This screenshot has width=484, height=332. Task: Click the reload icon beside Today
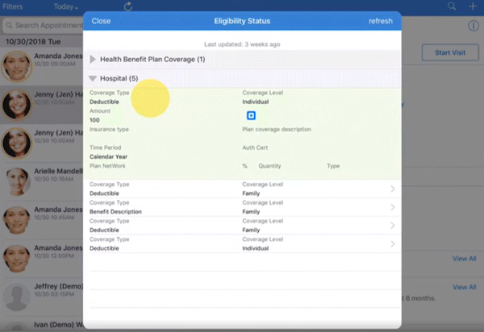[x=128, y=6]
